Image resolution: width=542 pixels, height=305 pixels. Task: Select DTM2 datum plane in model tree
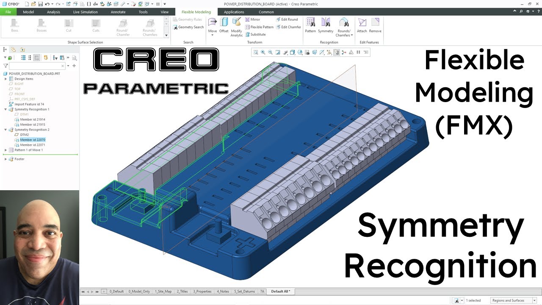tap(25, 135)
